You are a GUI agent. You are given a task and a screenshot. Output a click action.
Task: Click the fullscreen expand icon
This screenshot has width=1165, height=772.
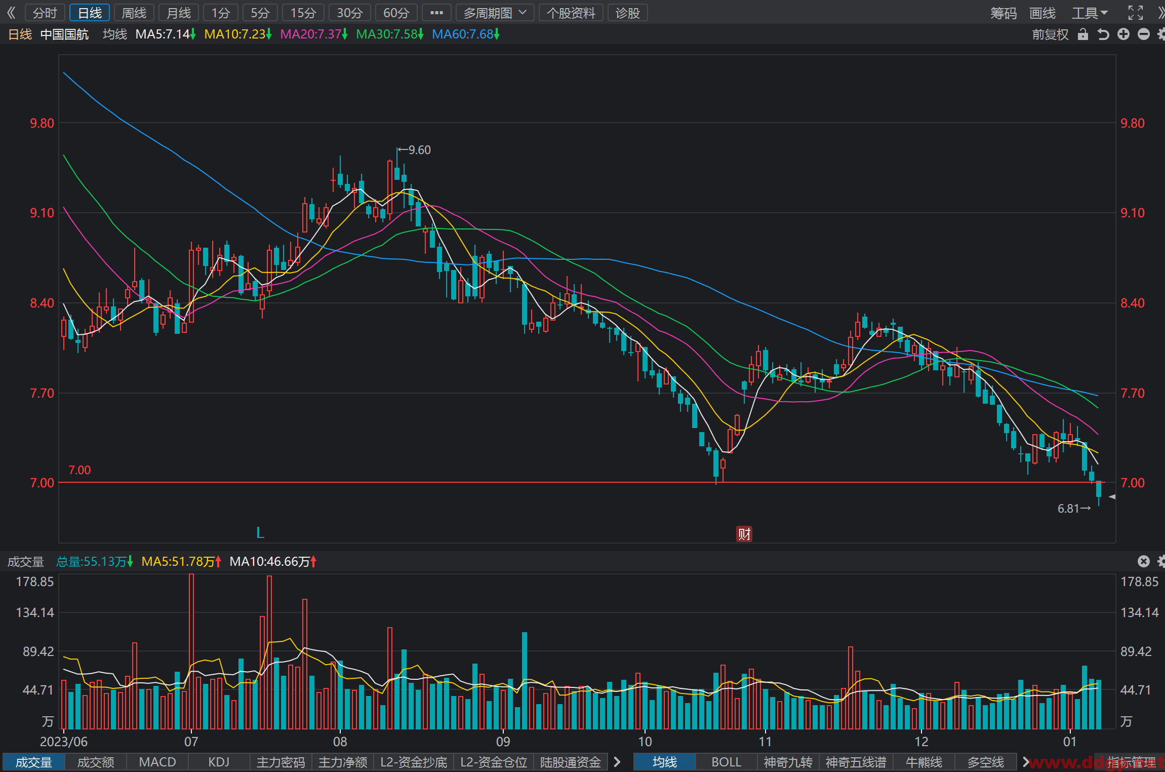1136,13
